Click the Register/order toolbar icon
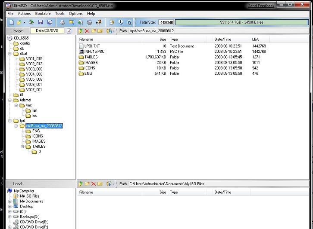The width and height of the screenshot is (313, 229). pyautogui.click(x=112, y=22)
